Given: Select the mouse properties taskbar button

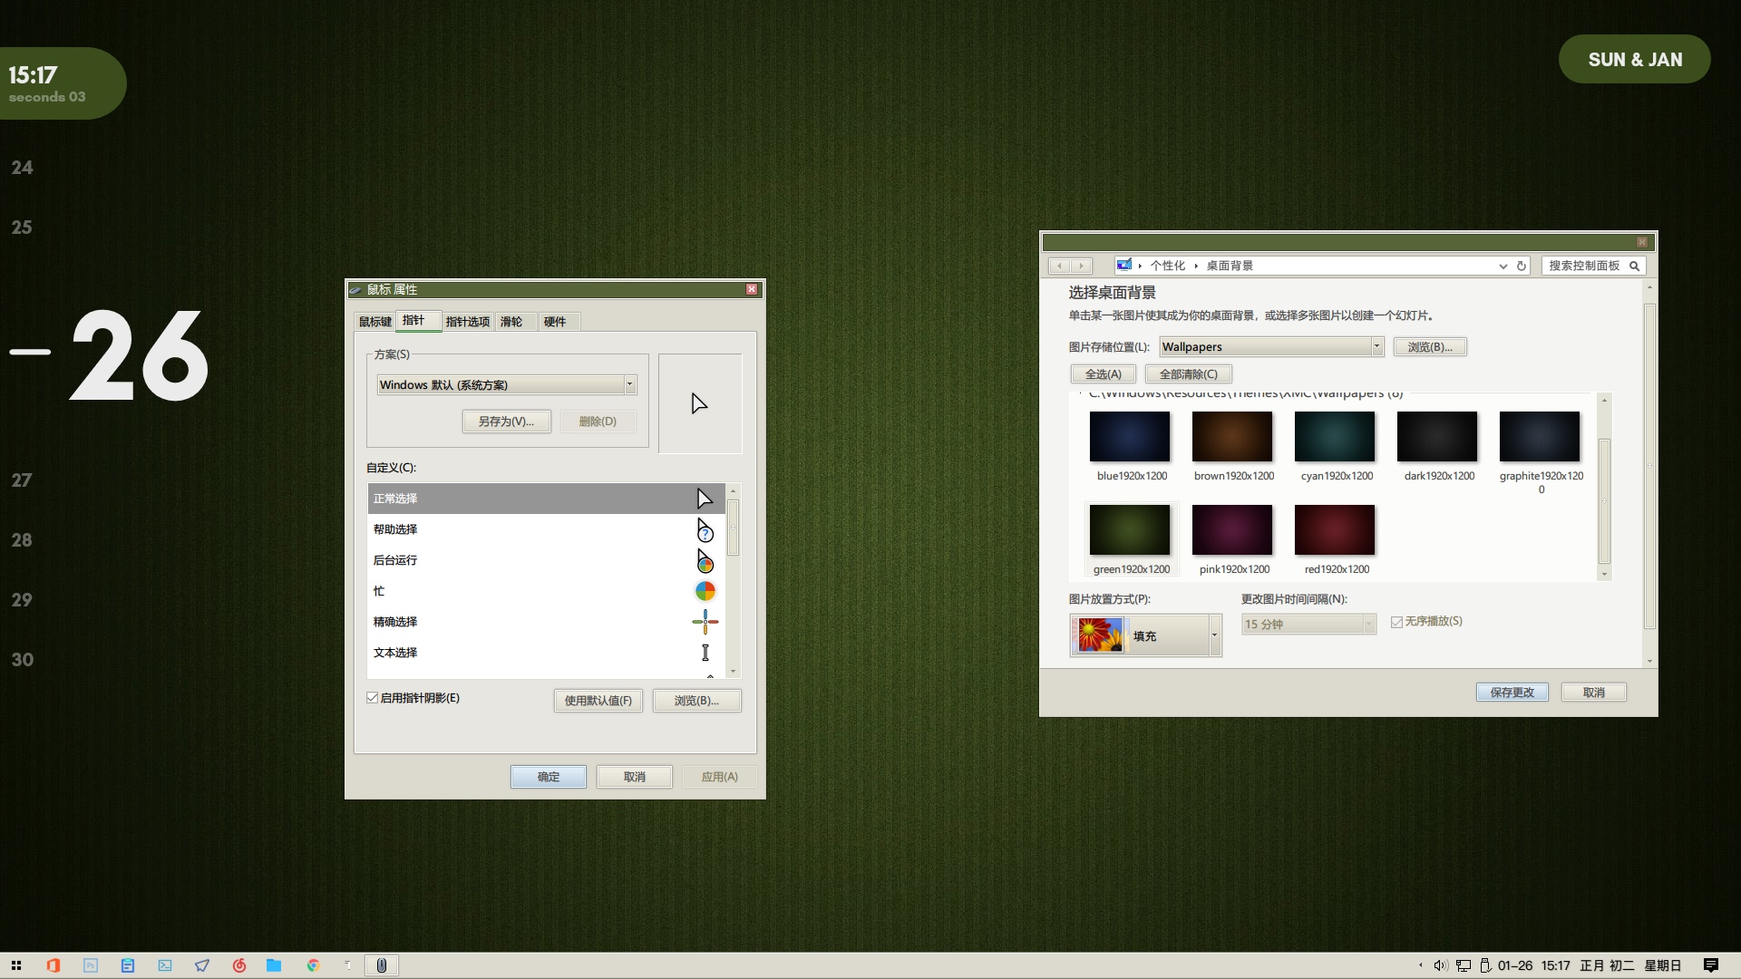Looking at the screenshot, I should (382, 965).
